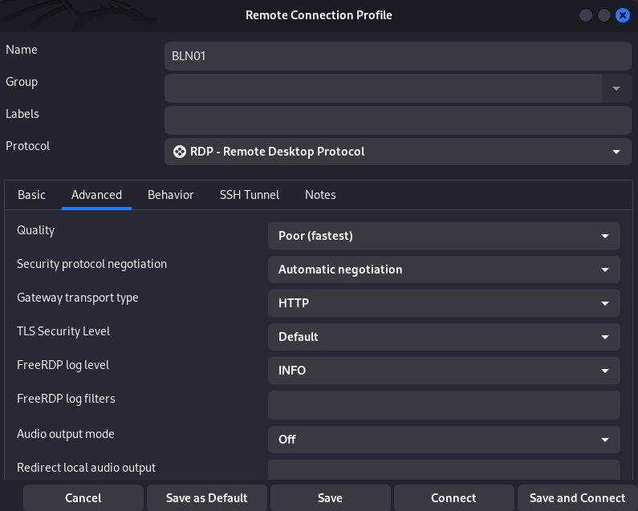Screen dimensions: 638x511
Task: Click the RDP protocol icon in Protocol selector
Action: pyautogui.click(x=180, y=152)
